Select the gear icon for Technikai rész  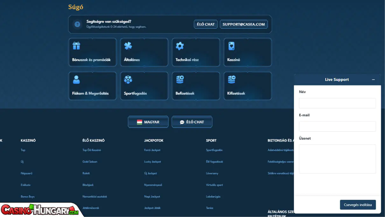[180, 46]
